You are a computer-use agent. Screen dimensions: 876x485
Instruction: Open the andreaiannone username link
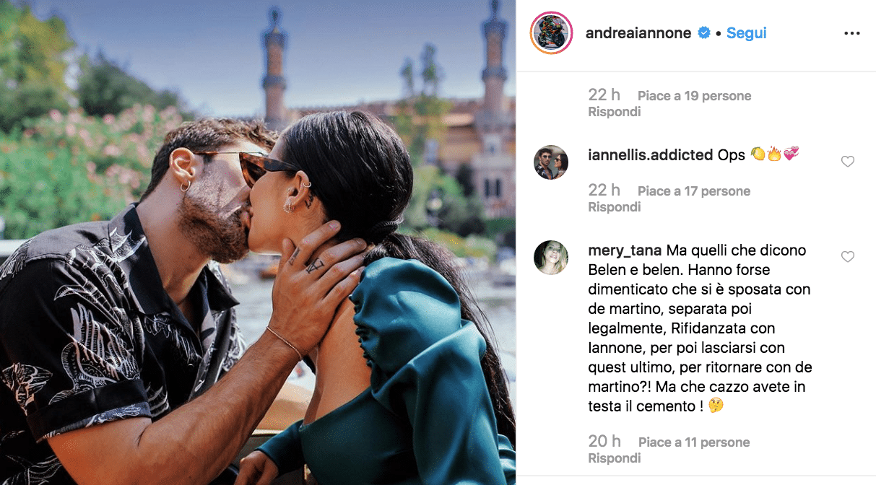pos(640,33)
